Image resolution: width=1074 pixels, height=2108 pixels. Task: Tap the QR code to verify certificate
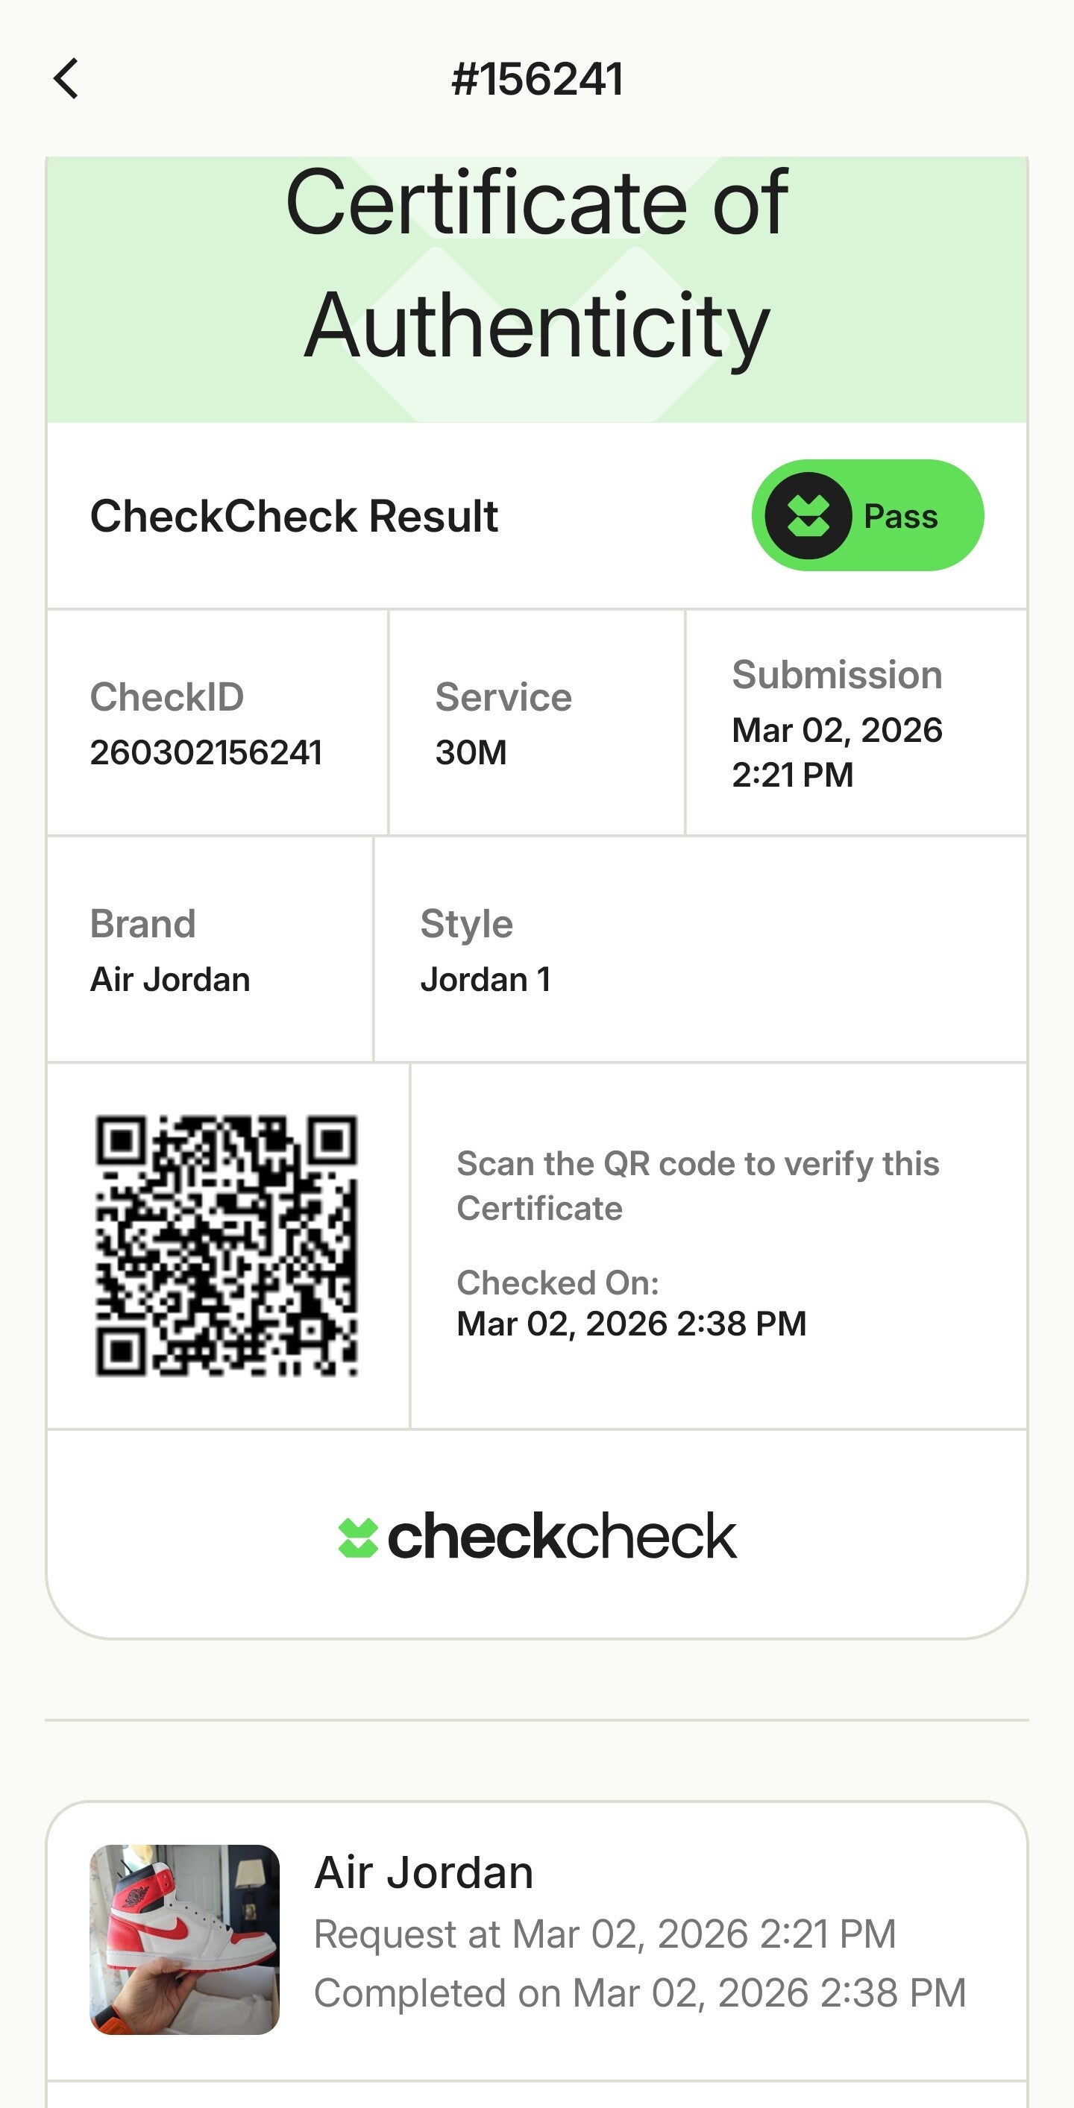coord(226,1245)
